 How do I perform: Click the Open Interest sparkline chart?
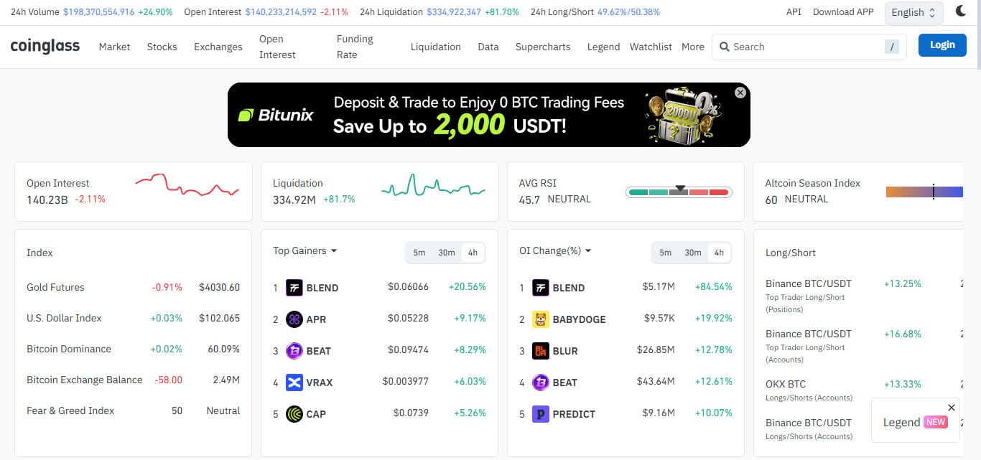click(187, 185)
